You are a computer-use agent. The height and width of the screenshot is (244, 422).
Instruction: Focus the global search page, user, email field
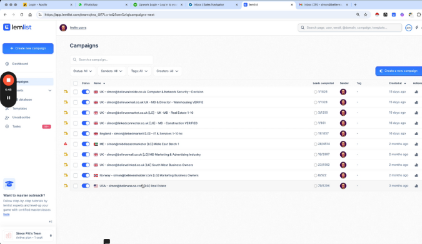tap(349, 28)
